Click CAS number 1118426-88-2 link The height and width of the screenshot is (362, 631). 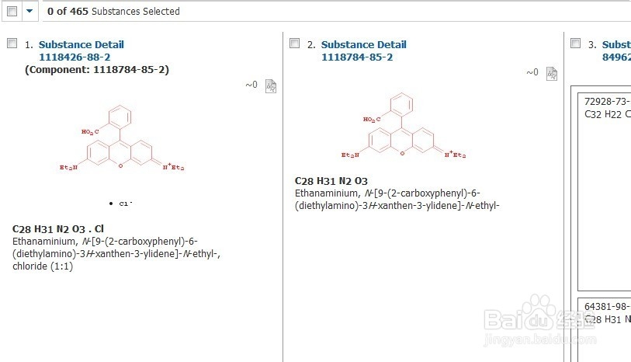(76, 57)
